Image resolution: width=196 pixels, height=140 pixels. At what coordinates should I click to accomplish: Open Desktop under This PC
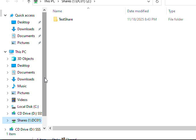[x=23, y=66]
